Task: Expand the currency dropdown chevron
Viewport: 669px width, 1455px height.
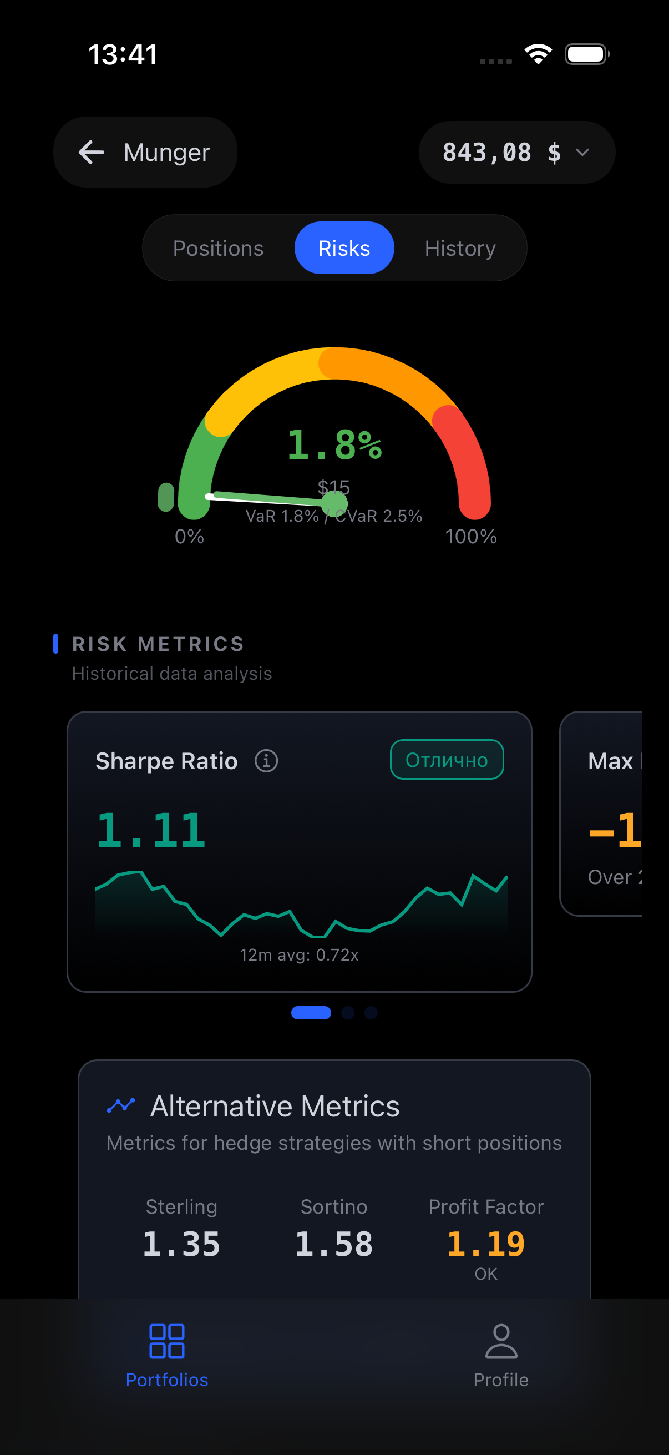Action: [582, 153]
